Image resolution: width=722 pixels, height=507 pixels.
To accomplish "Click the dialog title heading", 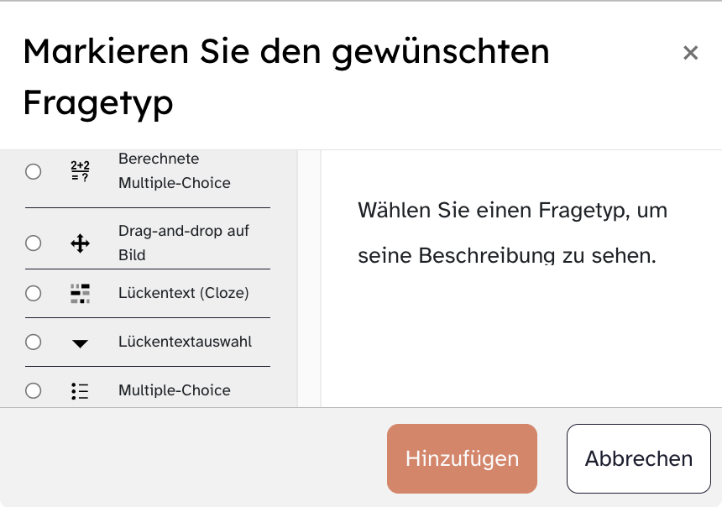I will pyautogui.click(x=285, y=76).
